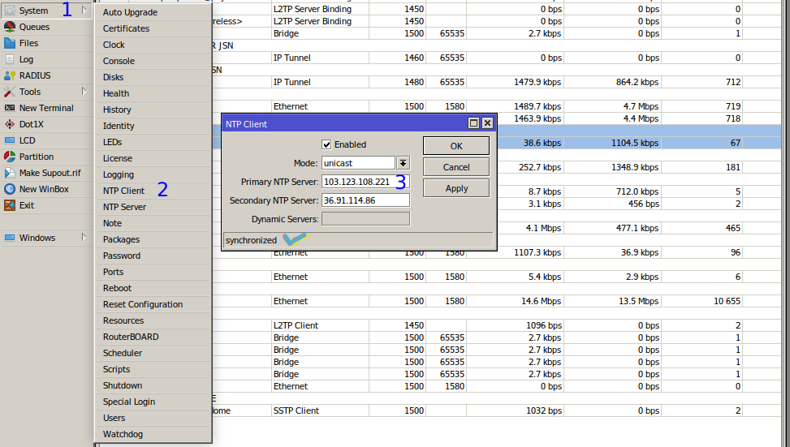Open Reset Configuration menu entry
Screen dimensions: 790x447
153,304
